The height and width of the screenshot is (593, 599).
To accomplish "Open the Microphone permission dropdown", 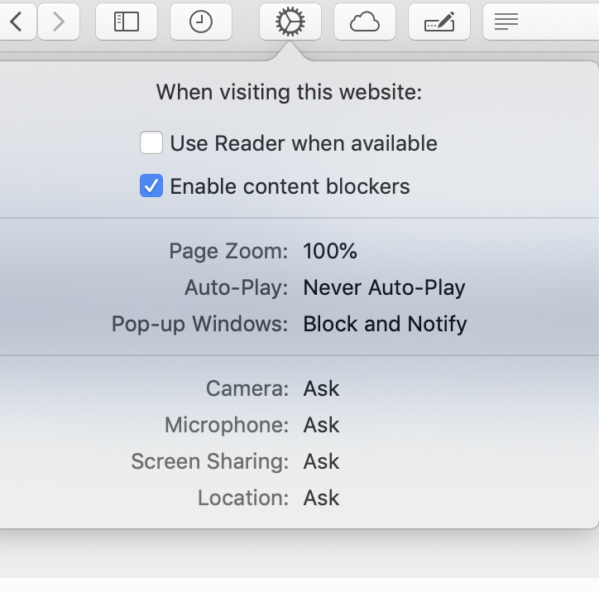I will click(x=321, y=425).
